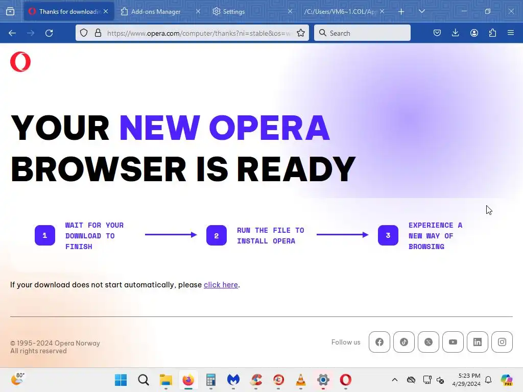Open a new browser tab
The image size is (523, 392).
[x=401, y=12]
